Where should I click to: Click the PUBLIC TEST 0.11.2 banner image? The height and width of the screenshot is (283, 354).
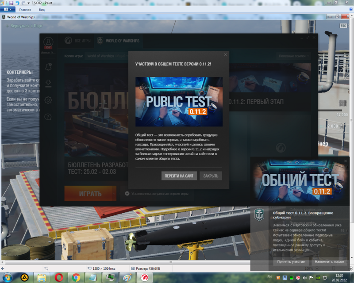179,102
